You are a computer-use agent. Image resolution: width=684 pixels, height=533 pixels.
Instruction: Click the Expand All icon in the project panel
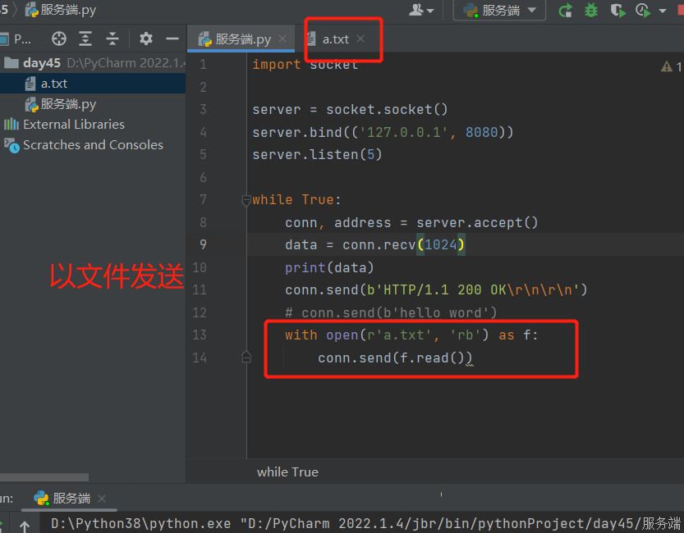click(85, 39)
